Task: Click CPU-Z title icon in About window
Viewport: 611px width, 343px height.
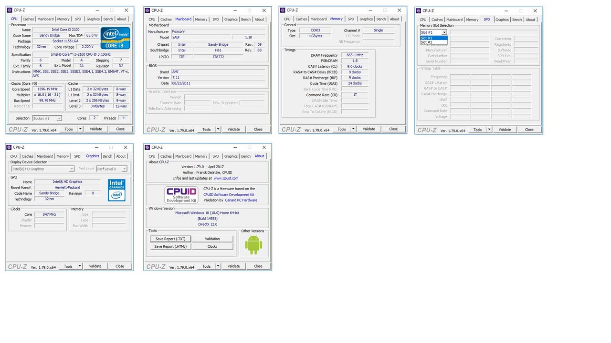Action: pyautogui.click(x=147, y=147)
